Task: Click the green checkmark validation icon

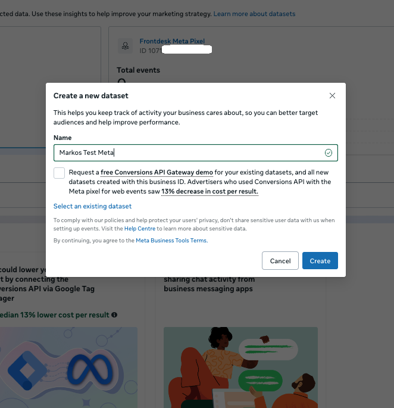Action: [329, 152]
